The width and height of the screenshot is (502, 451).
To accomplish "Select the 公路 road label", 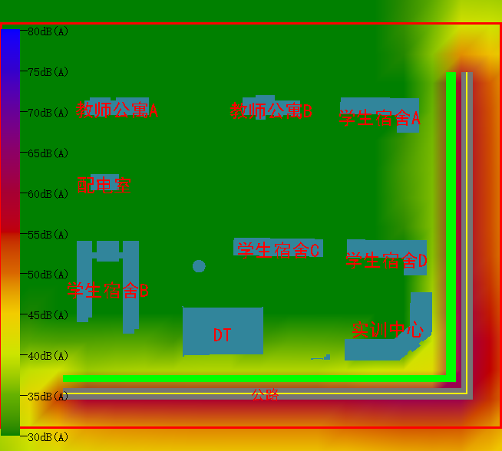I will pyautogui.click(x=264, y=394).
